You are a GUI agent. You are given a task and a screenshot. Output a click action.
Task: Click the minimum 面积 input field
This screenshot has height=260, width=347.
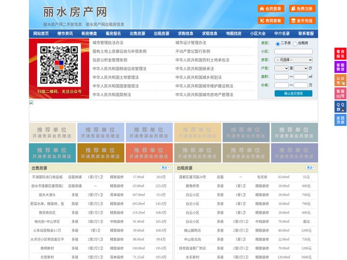pos(281,77)
